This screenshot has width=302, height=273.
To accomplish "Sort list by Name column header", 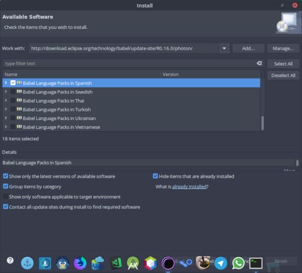I will click(x=81, y=74).
